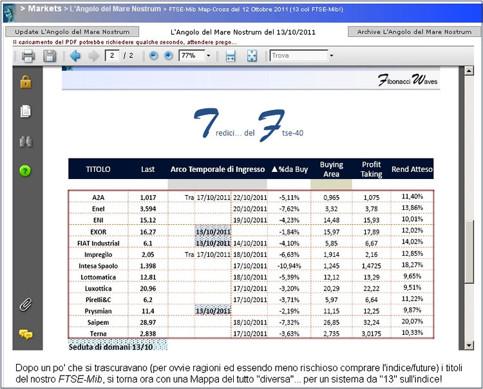Open the zoom percentage dropdown arrow
This screenshot has width=483, height=389.
coord(209,56)
